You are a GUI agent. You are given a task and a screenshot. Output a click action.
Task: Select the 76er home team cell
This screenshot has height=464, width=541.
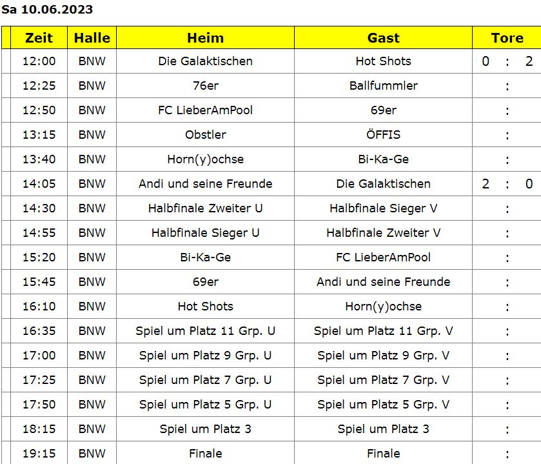tap(205, 86)
